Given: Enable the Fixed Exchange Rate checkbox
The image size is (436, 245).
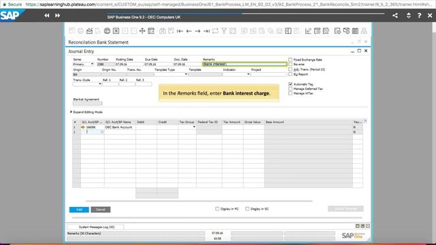Looking at the screenshot, I should (290, 60).
